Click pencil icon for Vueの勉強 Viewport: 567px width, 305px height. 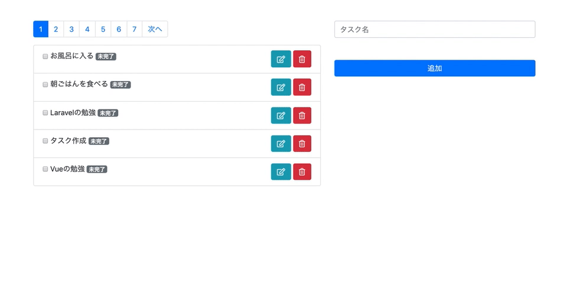coord(281,172)
